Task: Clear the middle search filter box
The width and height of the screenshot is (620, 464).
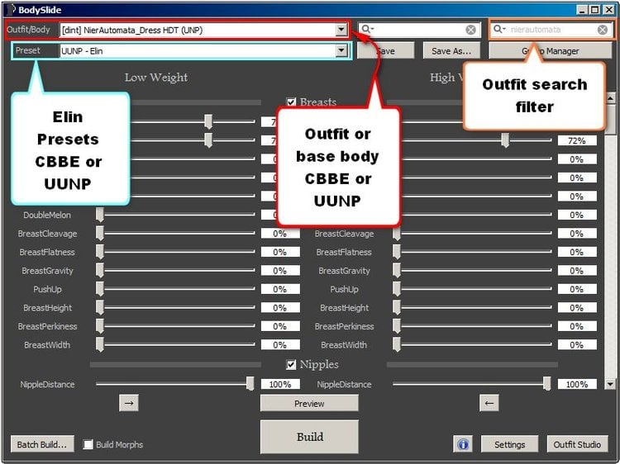Action: 470,30
